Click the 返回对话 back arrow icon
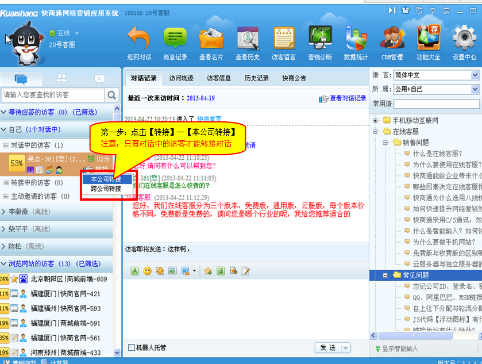The image size is (482, 364). tap(139, 38)
